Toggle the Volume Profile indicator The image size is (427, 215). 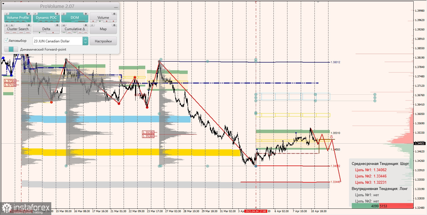18,18
